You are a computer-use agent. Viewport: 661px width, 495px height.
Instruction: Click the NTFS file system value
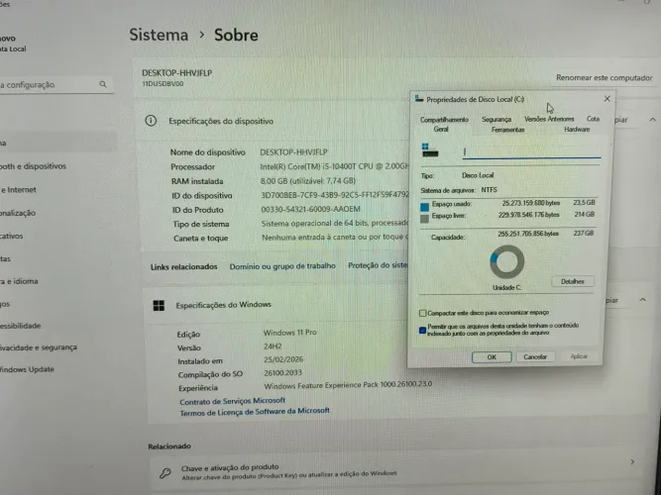(489, 190)
